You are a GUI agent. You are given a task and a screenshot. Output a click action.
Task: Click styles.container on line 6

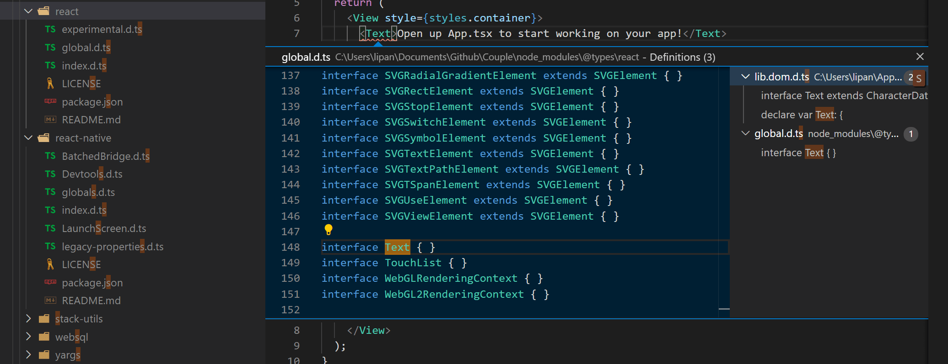[479, 18]
